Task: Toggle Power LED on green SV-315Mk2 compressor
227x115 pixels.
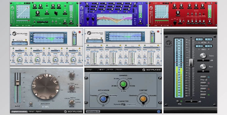Action: 73,3
